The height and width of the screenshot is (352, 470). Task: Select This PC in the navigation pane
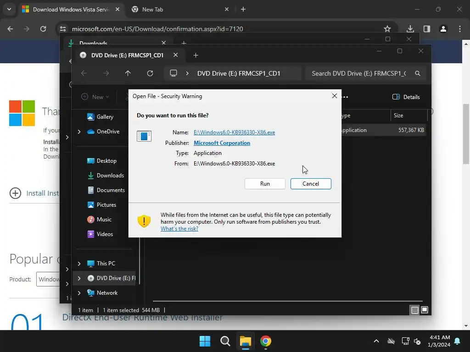click(x=101, y=264)
